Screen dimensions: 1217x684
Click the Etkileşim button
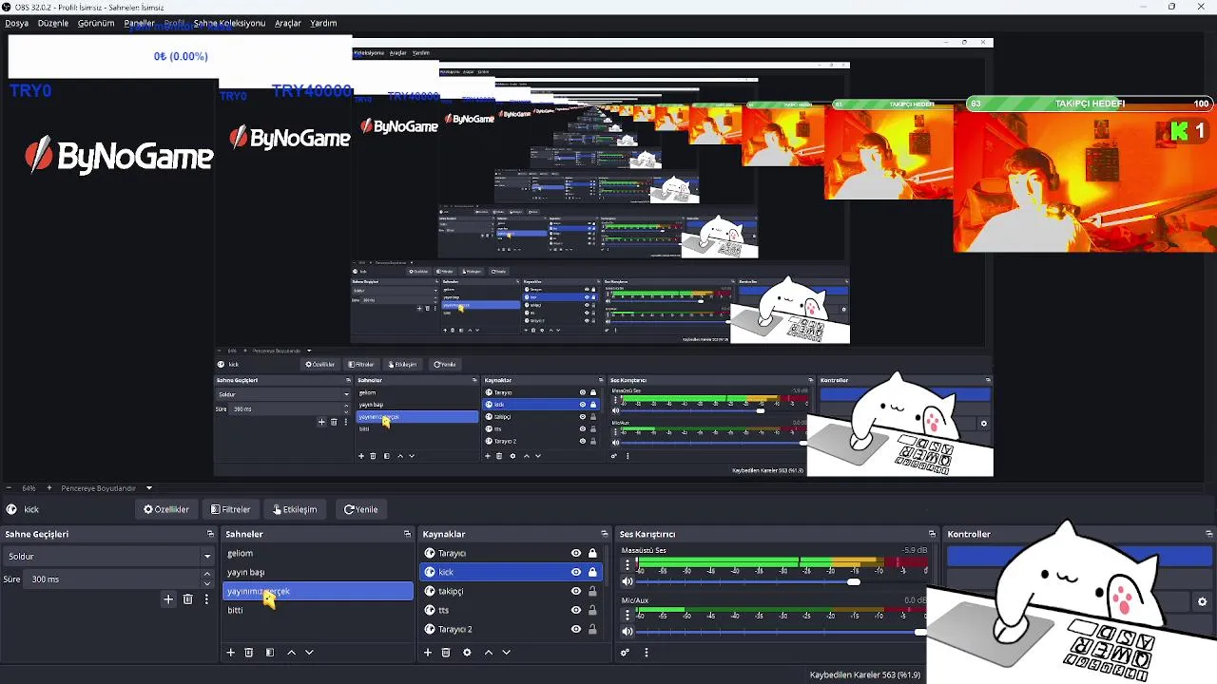pyautogui.click(x=295, y=509)
